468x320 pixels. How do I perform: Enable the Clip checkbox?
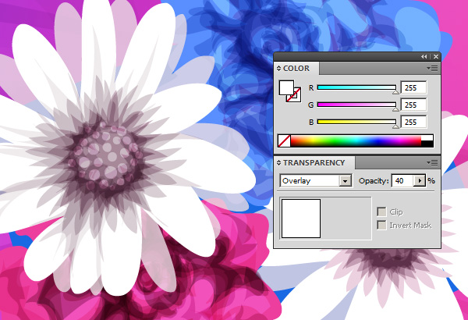[x=381, y=212]
